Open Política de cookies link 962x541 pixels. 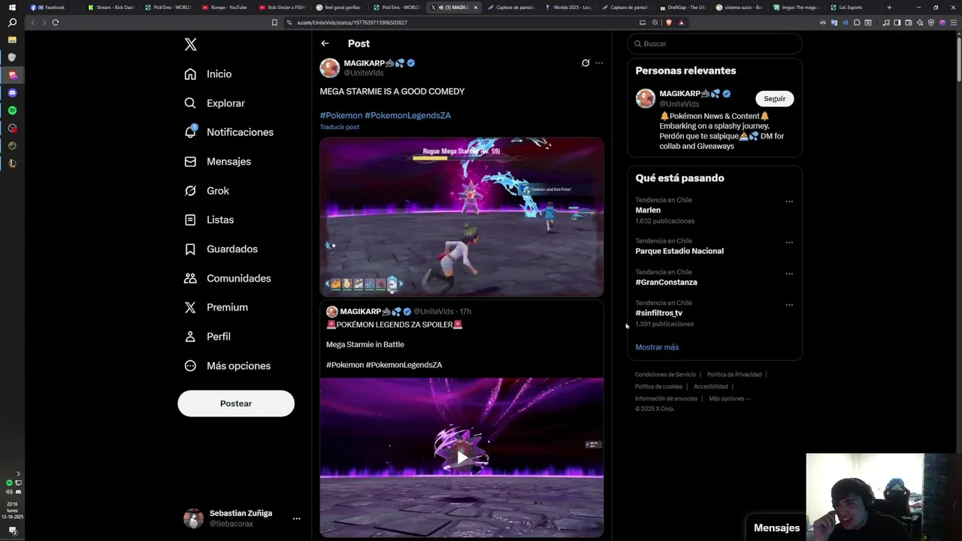coord(658,386)
